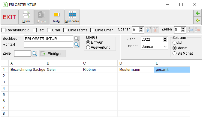Click the red EXIT button

(x=10, y=17)
